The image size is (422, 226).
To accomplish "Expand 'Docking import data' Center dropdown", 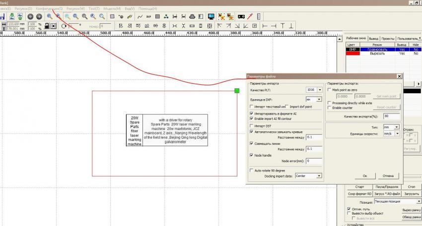I will pyautogui.click(x=319, y=175).
